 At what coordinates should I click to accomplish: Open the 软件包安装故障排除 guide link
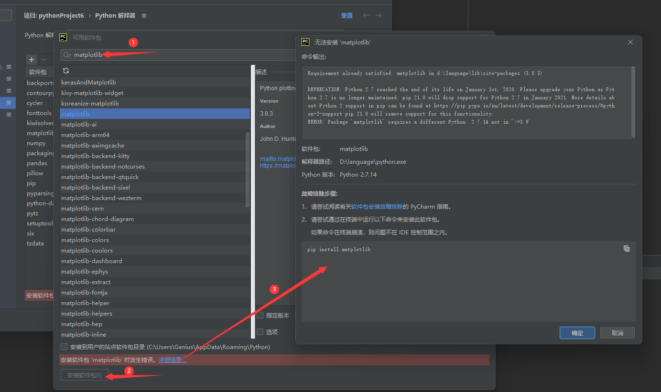pyautogui.click(x=377, y=207)
